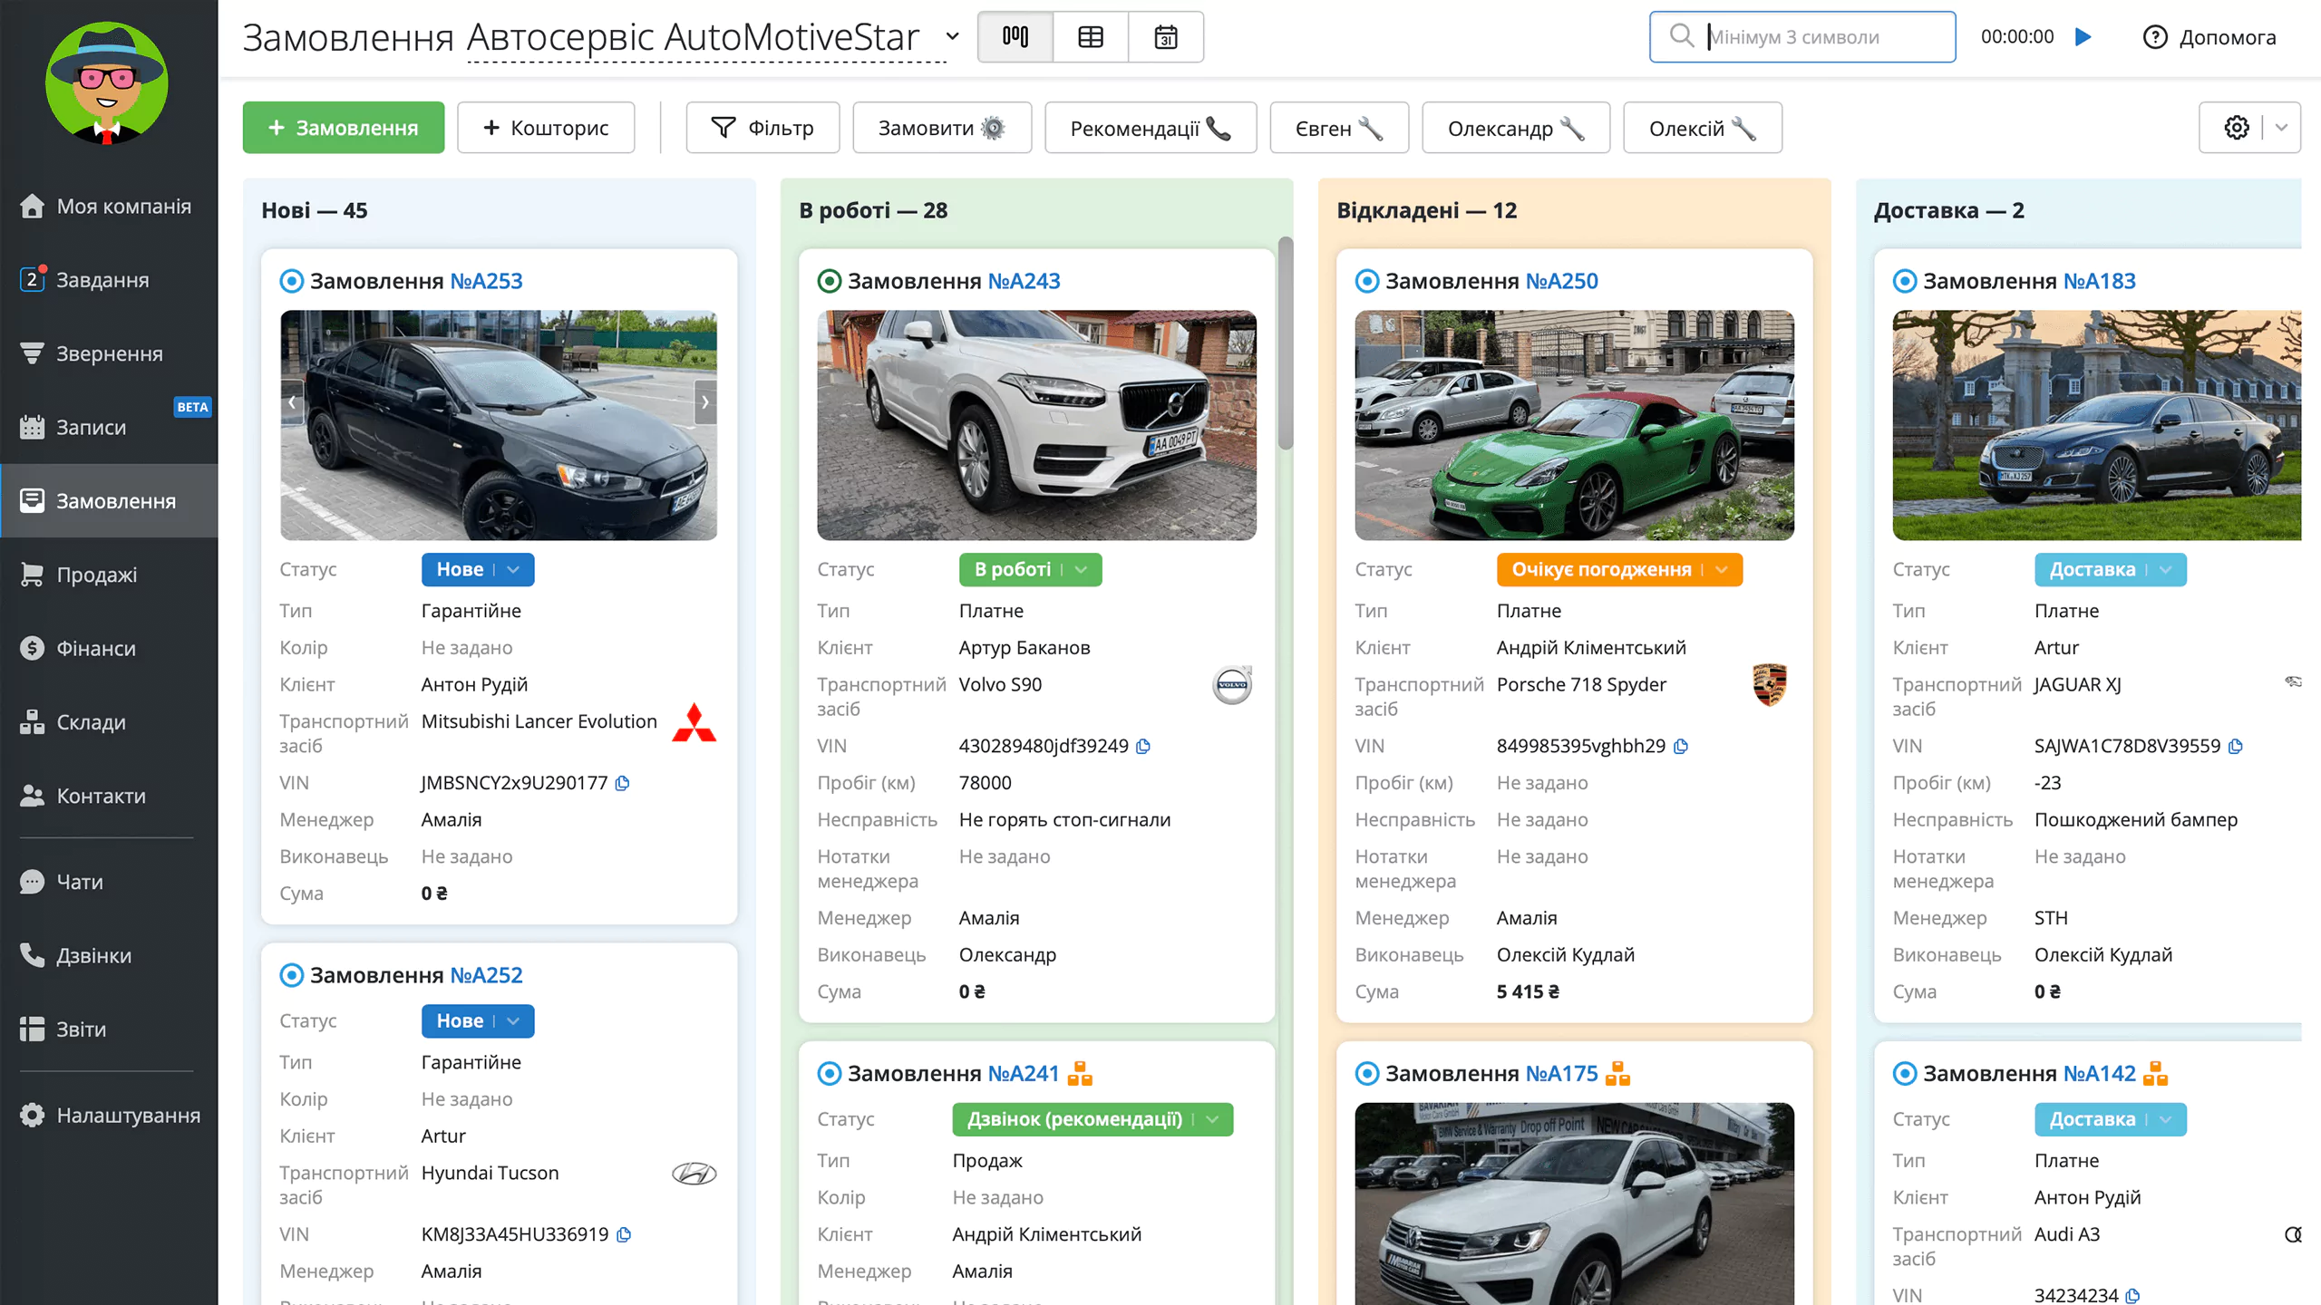Open order link №A243

pyautogui.click(x=1024, y=281)
